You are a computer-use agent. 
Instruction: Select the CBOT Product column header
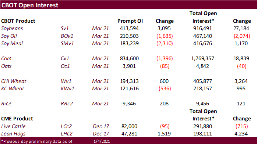(18, 21)
